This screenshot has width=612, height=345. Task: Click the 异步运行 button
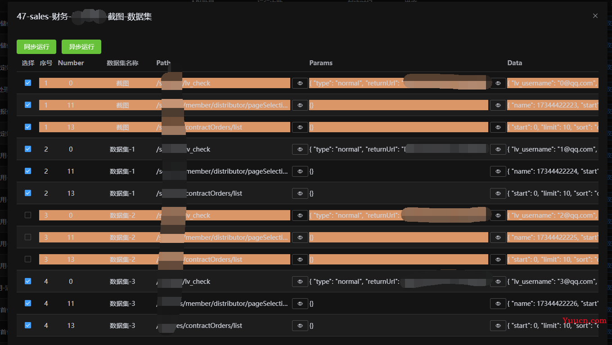click(81, 47)
